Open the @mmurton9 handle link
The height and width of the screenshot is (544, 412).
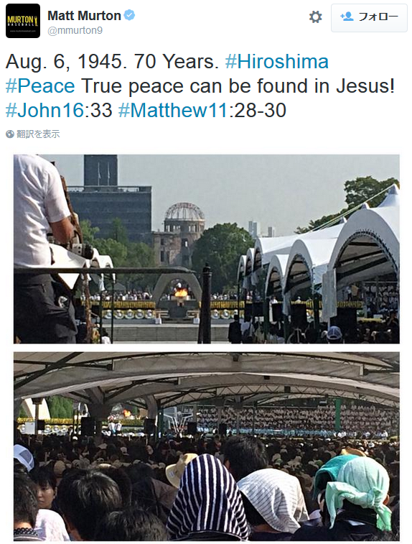click(x=75, y=30)
